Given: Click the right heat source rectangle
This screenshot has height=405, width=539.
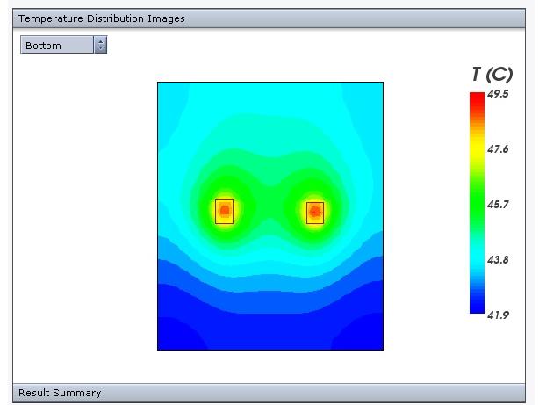Looking at the screenshot, I should click(x=315, y=213).
